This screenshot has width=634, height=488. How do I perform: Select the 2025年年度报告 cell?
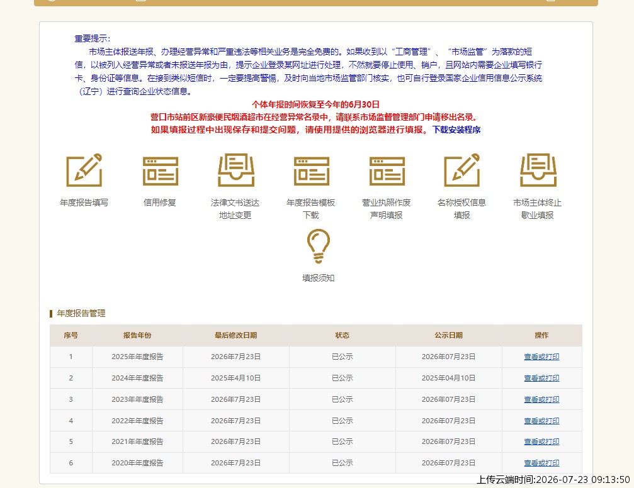point(137,357)
